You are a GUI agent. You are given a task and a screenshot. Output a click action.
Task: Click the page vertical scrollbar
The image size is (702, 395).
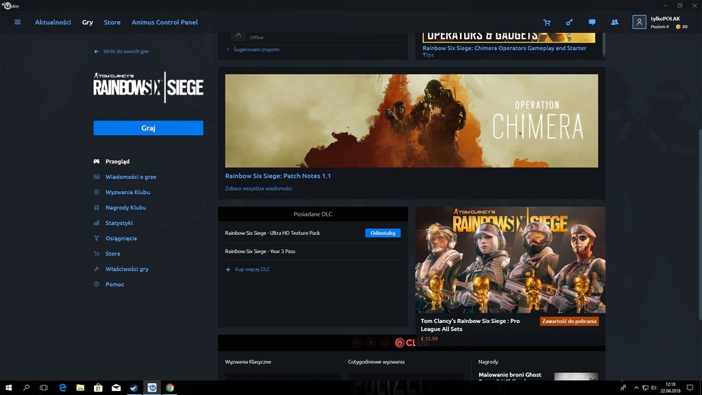[700, 226]
